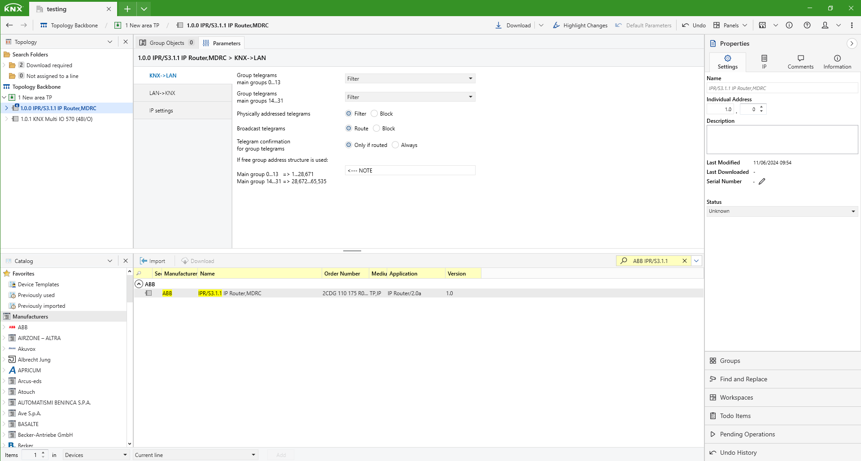This screenshot has width=861, height=461.
Task: Click the back navigation arrow
Action: (9, 25)
